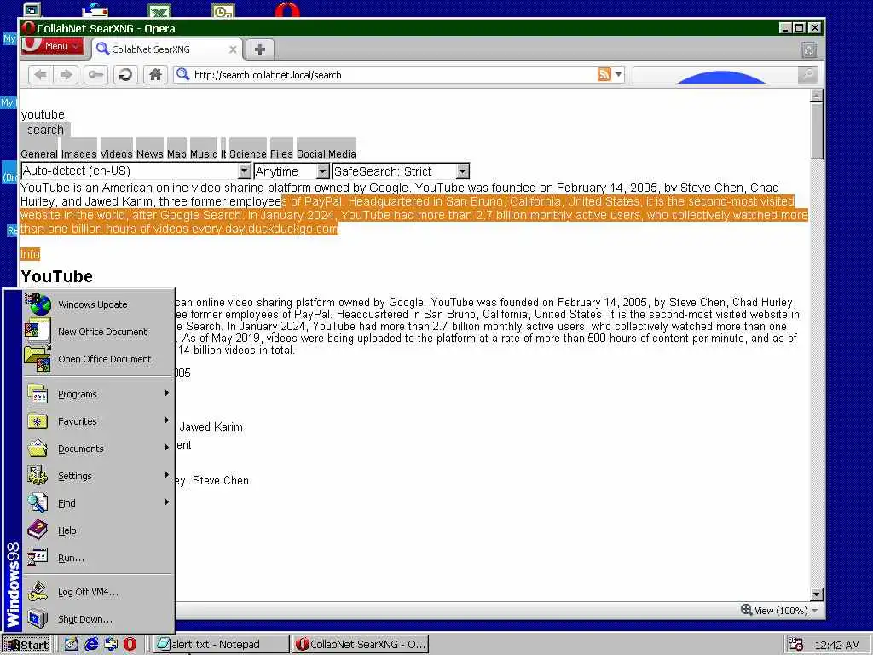
Task: Click CollabNet SearXNG taskbar button
Action: [x=361, y=645]
